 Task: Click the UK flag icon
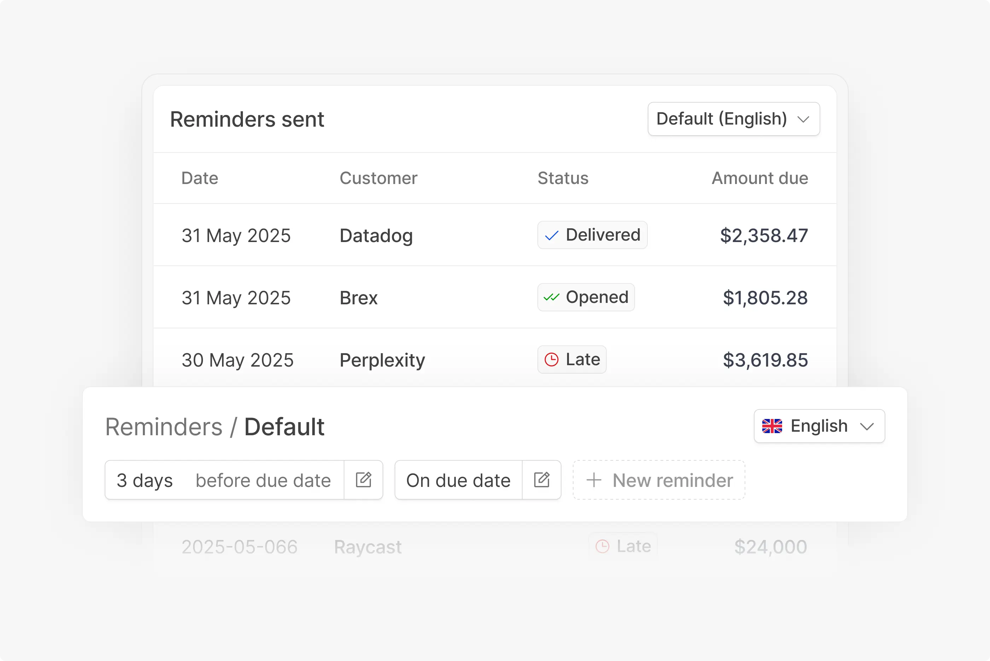pos(772,426)
